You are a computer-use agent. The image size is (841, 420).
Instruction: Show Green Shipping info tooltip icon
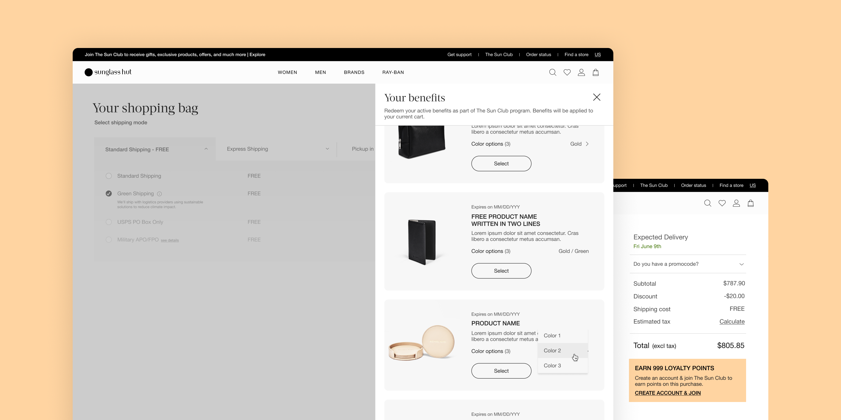pyautogui.click(x=159, y=194)
